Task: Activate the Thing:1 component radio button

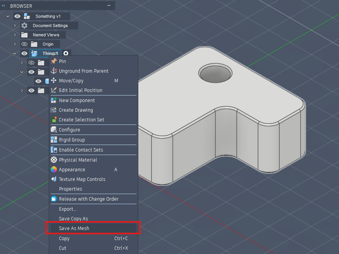Action: [x=66, y=53]
